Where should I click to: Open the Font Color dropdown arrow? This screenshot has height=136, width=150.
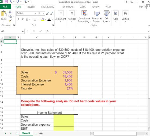pyautogui.click(x=52, y=19)
